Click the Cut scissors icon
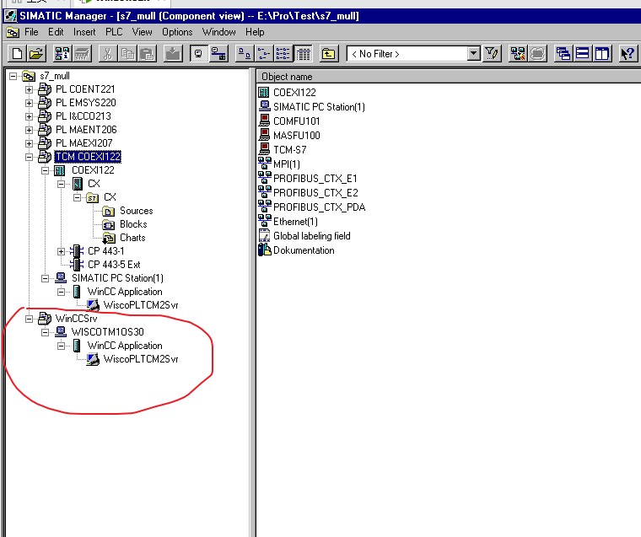641x537 pixels. [108, 54]
